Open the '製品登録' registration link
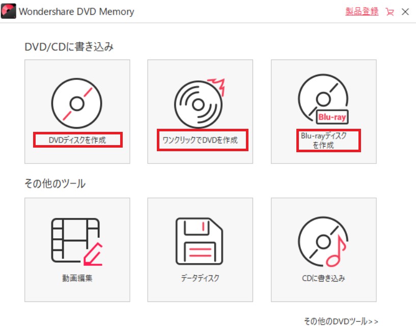This screenshot has width=416, height=336. 362,11
